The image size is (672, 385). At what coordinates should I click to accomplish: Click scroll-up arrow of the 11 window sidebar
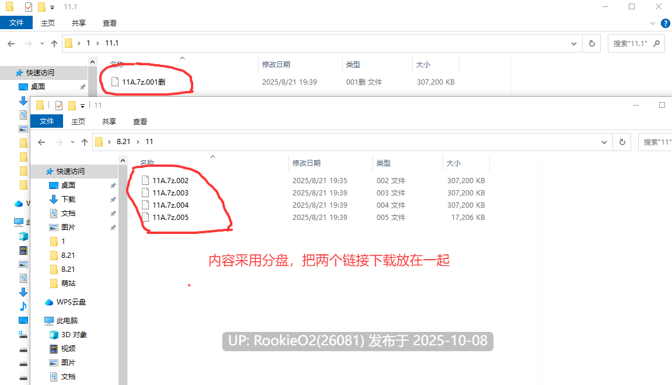point(123,160)
